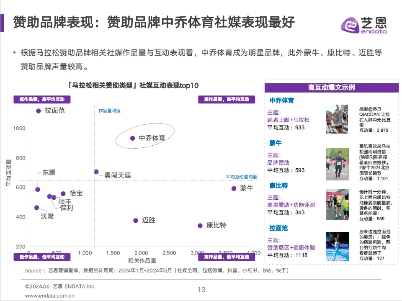The height and width of the screenshot is (301, 402).
Task: Click the y-axis value 1000
Action: 19,128
